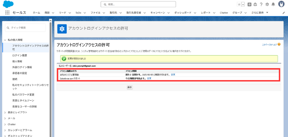Click the pencil icon to edit navigation

[x=284, y=13]
